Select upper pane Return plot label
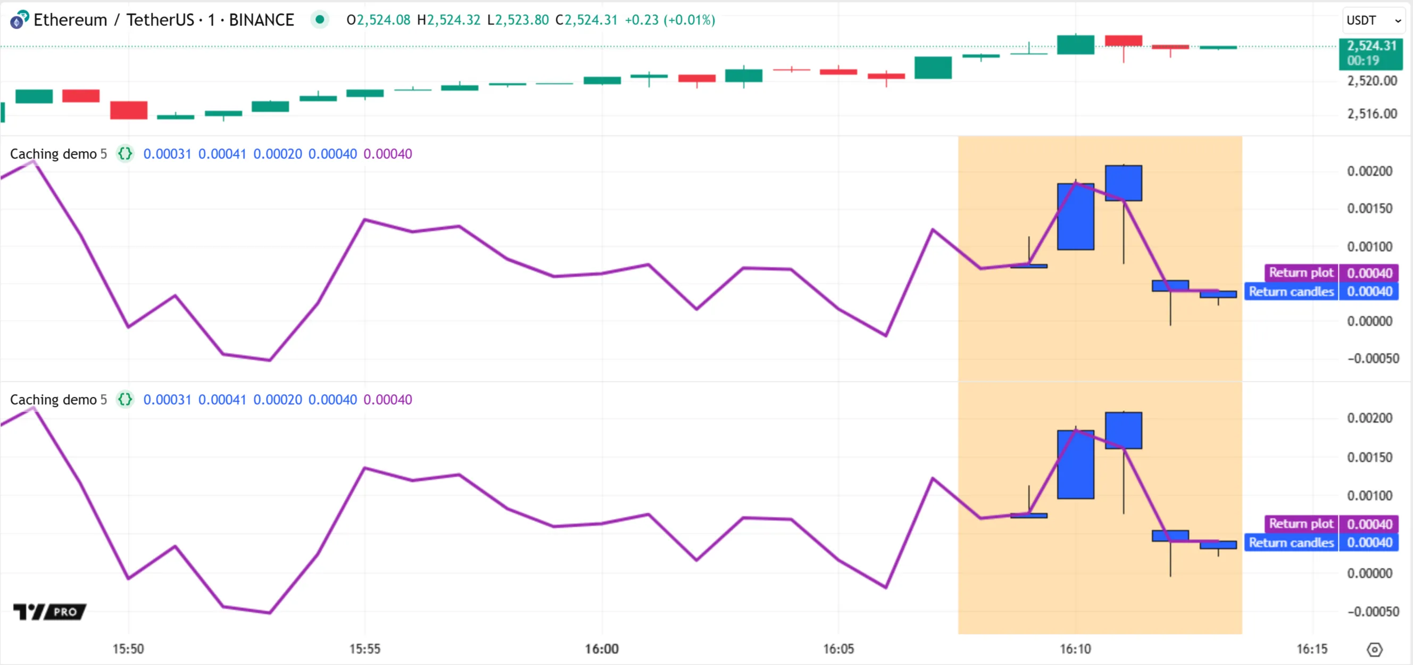Viewport: 1413px width, 665px height. 1301,273
